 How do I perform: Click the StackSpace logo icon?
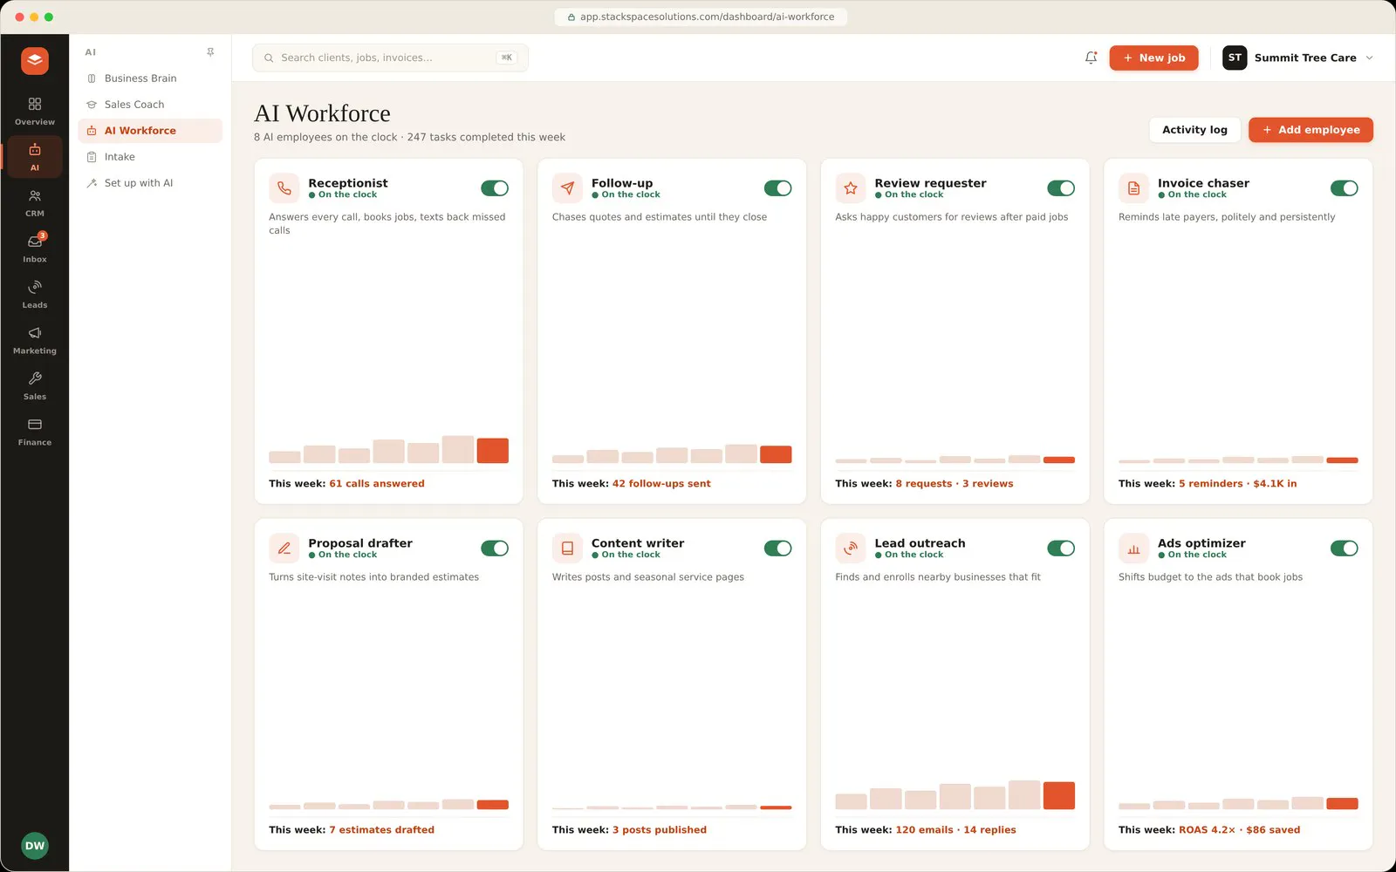click(35, 60)
